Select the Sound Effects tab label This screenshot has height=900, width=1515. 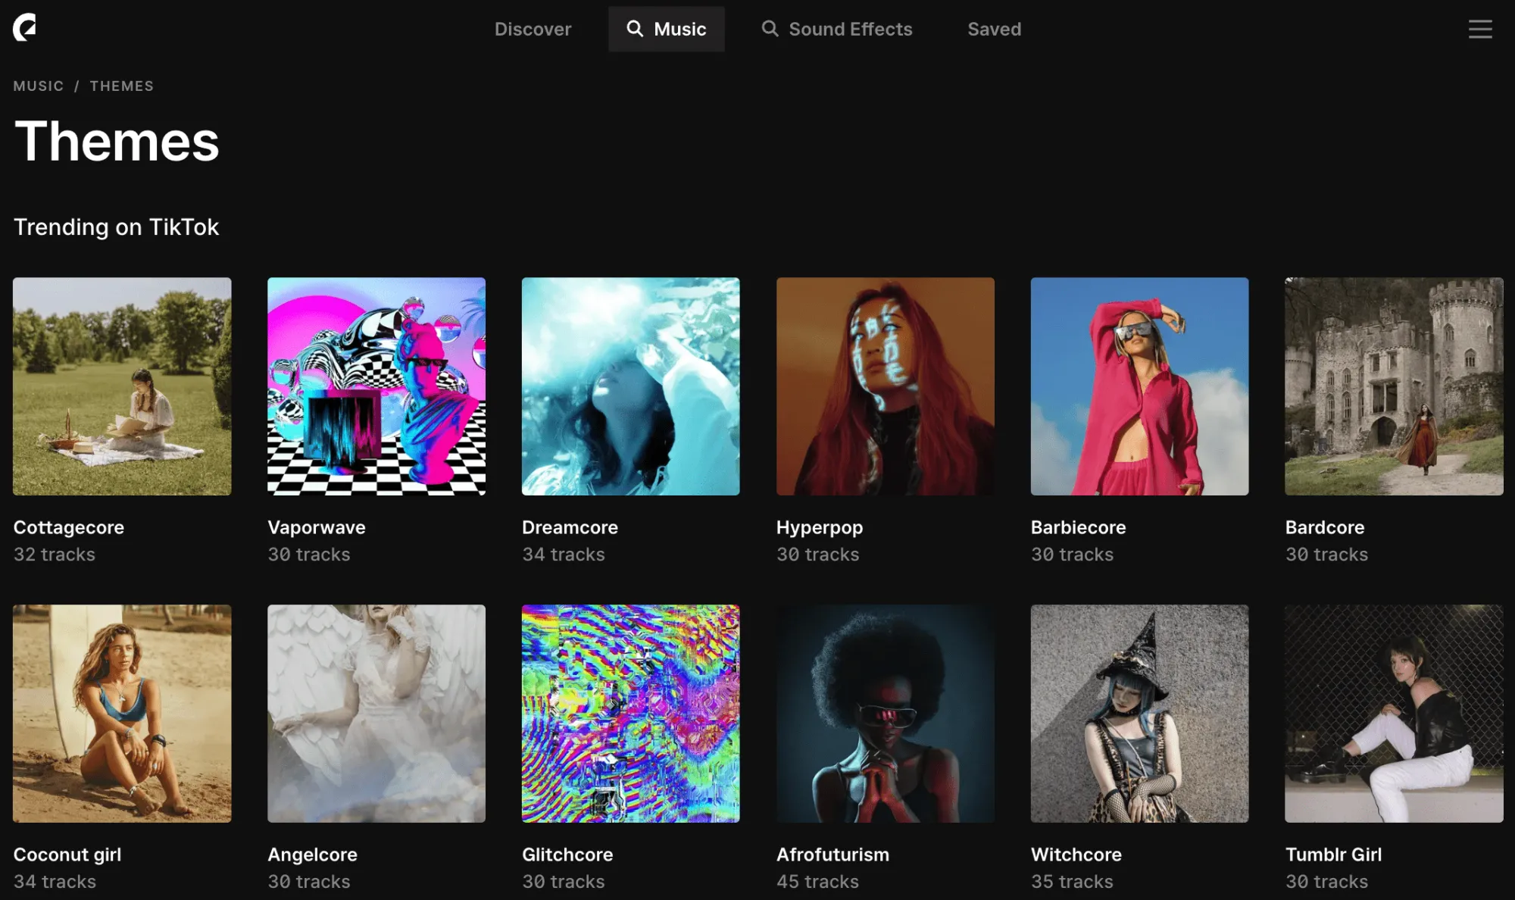[850, 29]
